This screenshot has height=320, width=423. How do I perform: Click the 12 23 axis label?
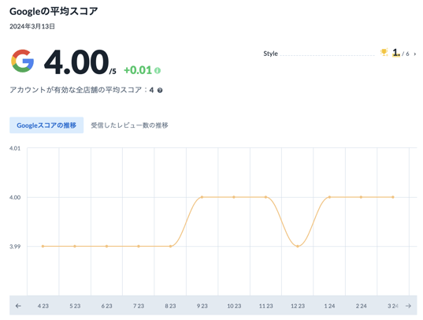click(298, 306)
